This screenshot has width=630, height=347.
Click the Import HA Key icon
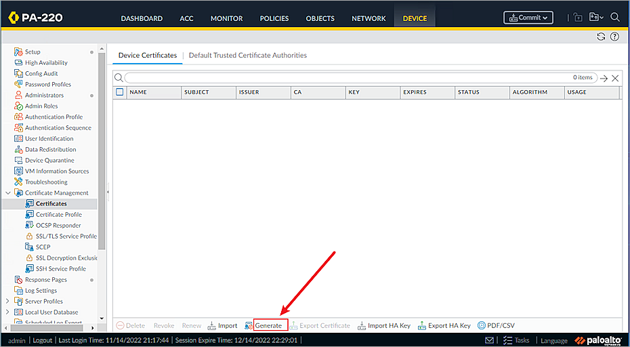(x=362, y=326)
